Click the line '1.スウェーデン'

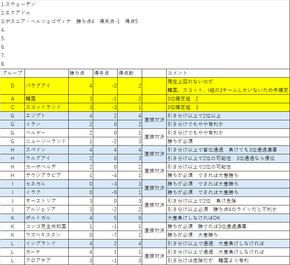[x=18, y=4]
